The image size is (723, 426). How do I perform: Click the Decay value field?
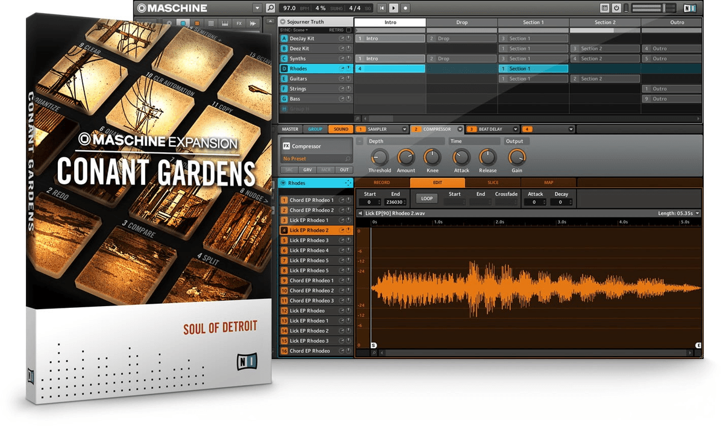(x=560, y=202)
